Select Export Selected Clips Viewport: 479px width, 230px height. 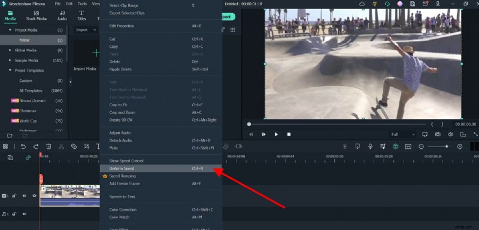click(x=161, y=13)
